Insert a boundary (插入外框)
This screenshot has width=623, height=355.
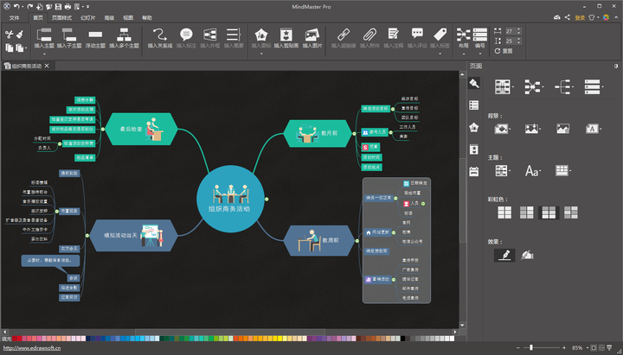tap(209, 39)
